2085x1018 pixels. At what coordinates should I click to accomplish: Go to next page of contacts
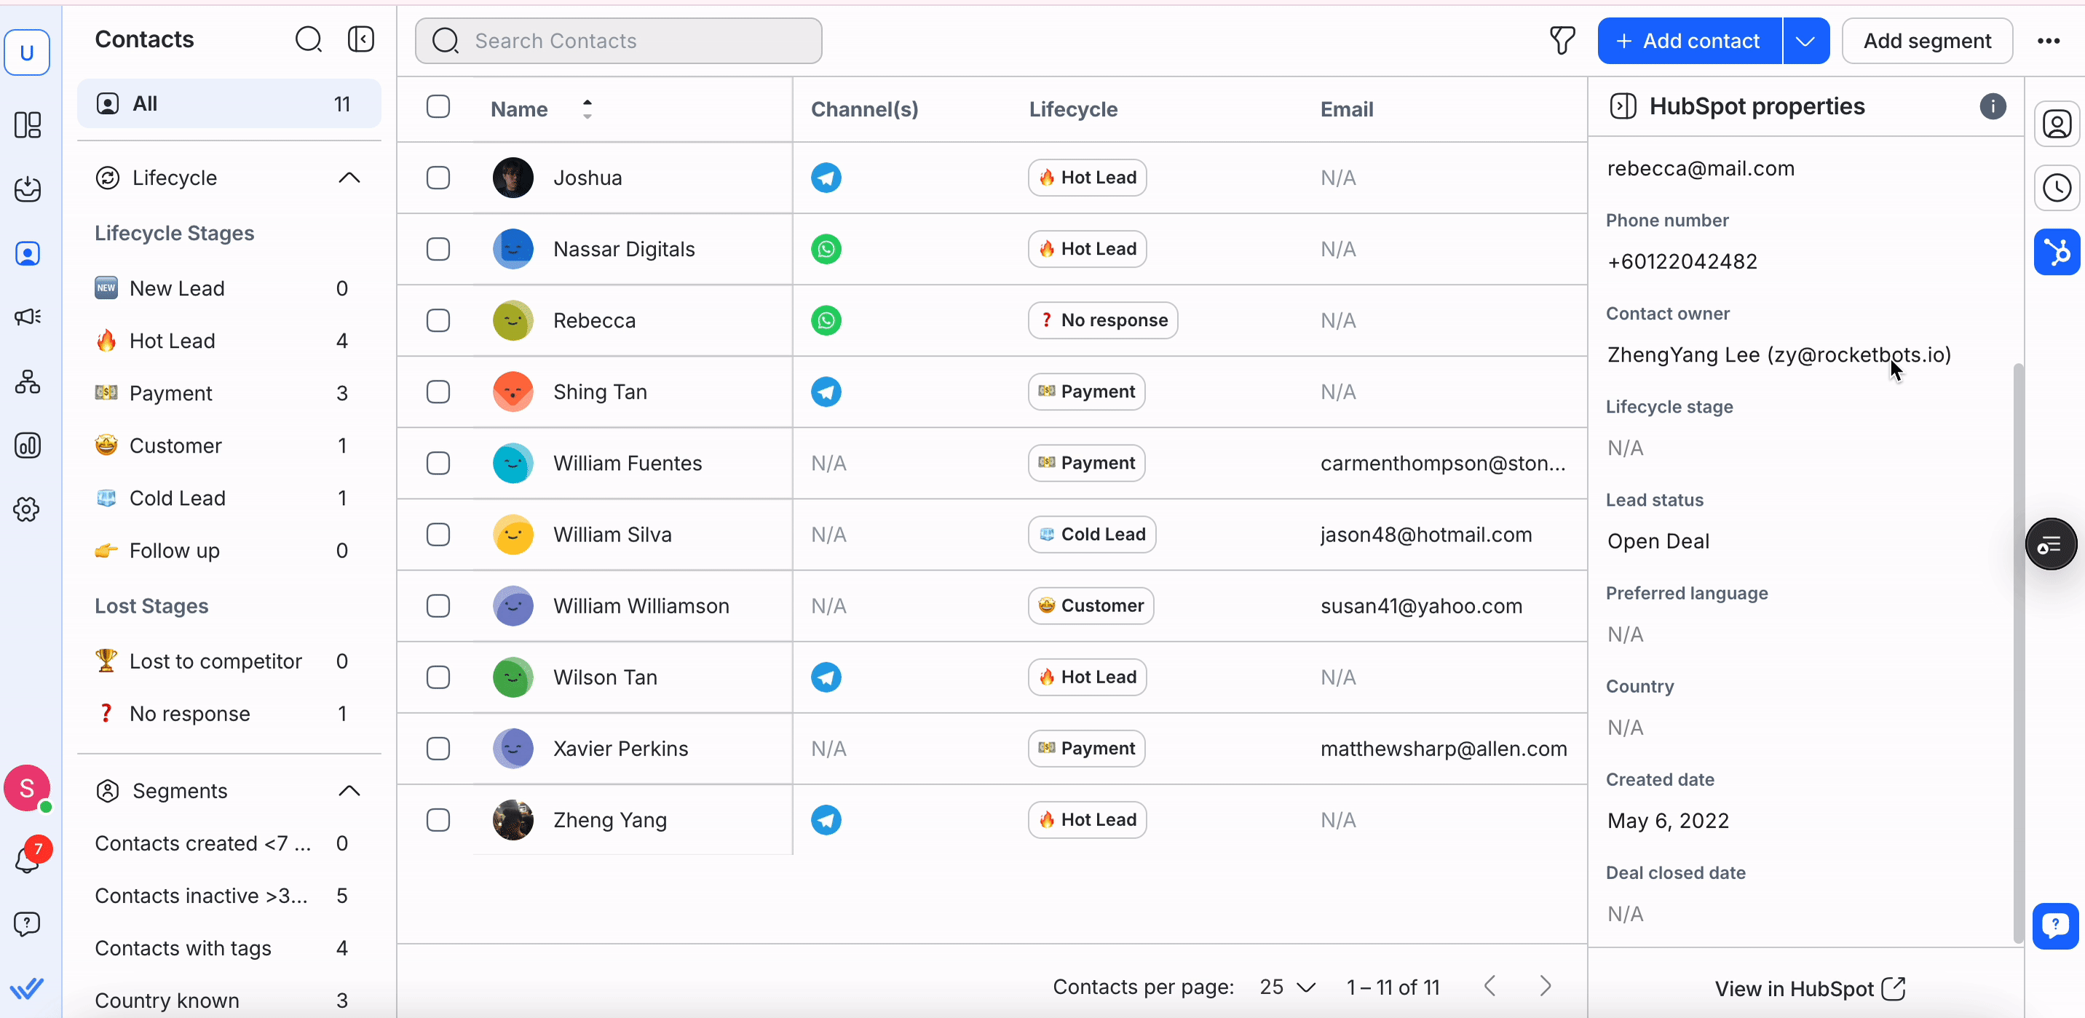[x=1545, y=986]
